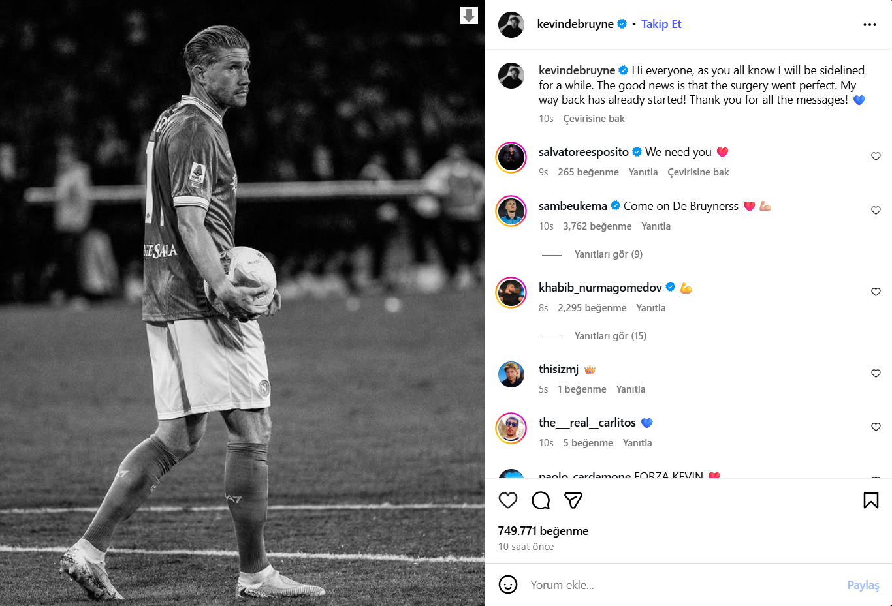Open the_real_carlitos avatar thumbnail
Image resolution: width=892 pixels, height=606 pixels.
point(511,428)
